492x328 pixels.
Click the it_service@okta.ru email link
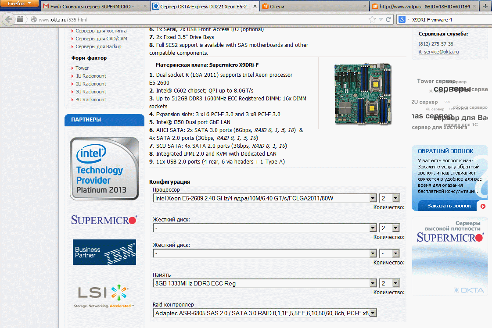pyautogui.click(x=438, y=52)
